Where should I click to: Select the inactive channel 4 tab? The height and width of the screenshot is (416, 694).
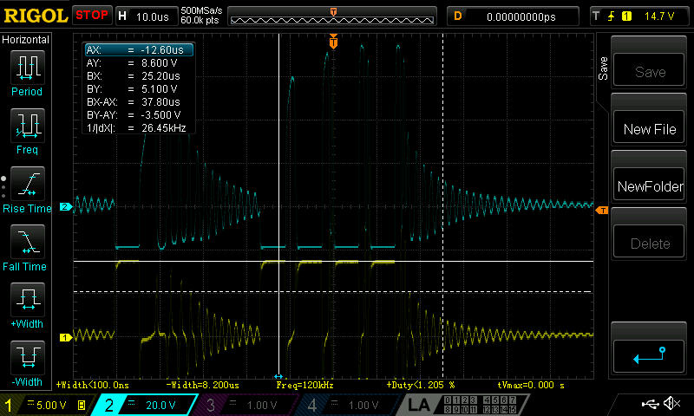[x=346, y=405]
